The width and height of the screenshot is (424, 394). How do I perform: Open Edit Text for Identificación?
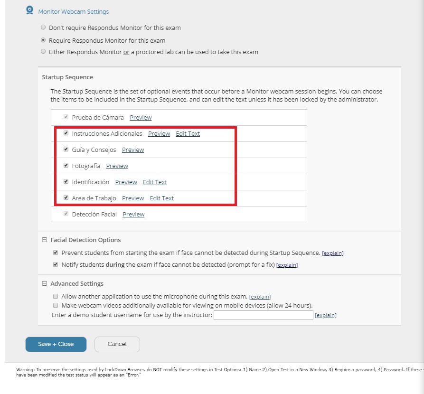click(155, 182)
